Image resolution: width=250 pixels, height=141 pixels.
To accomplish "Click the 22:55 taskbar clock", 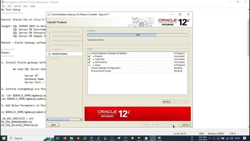I will click(x=237, y=138).
